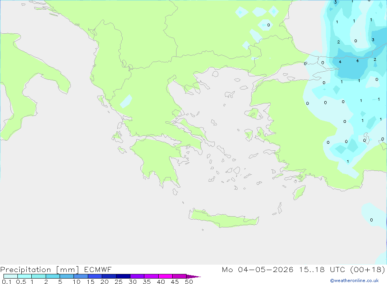Click the '0.5' legend scale label
The height and width of the screenshot is (284, 387).
[21, 282]
